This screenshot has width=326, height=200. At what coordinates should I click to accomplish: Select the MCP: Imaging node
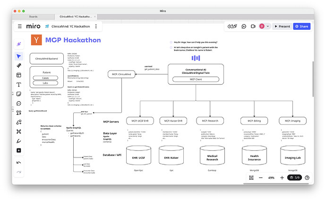tap(292, 121)
